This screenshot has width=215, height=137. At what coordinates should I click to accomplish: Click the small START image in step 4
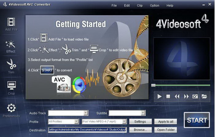[47, 70]
